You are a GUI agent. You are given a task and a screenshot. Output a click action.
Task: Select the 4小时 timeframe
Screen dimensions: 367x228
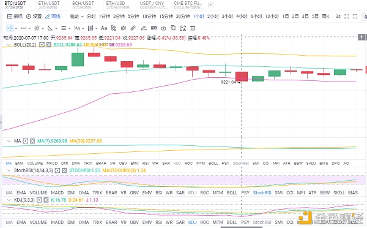tap(242, 17)
